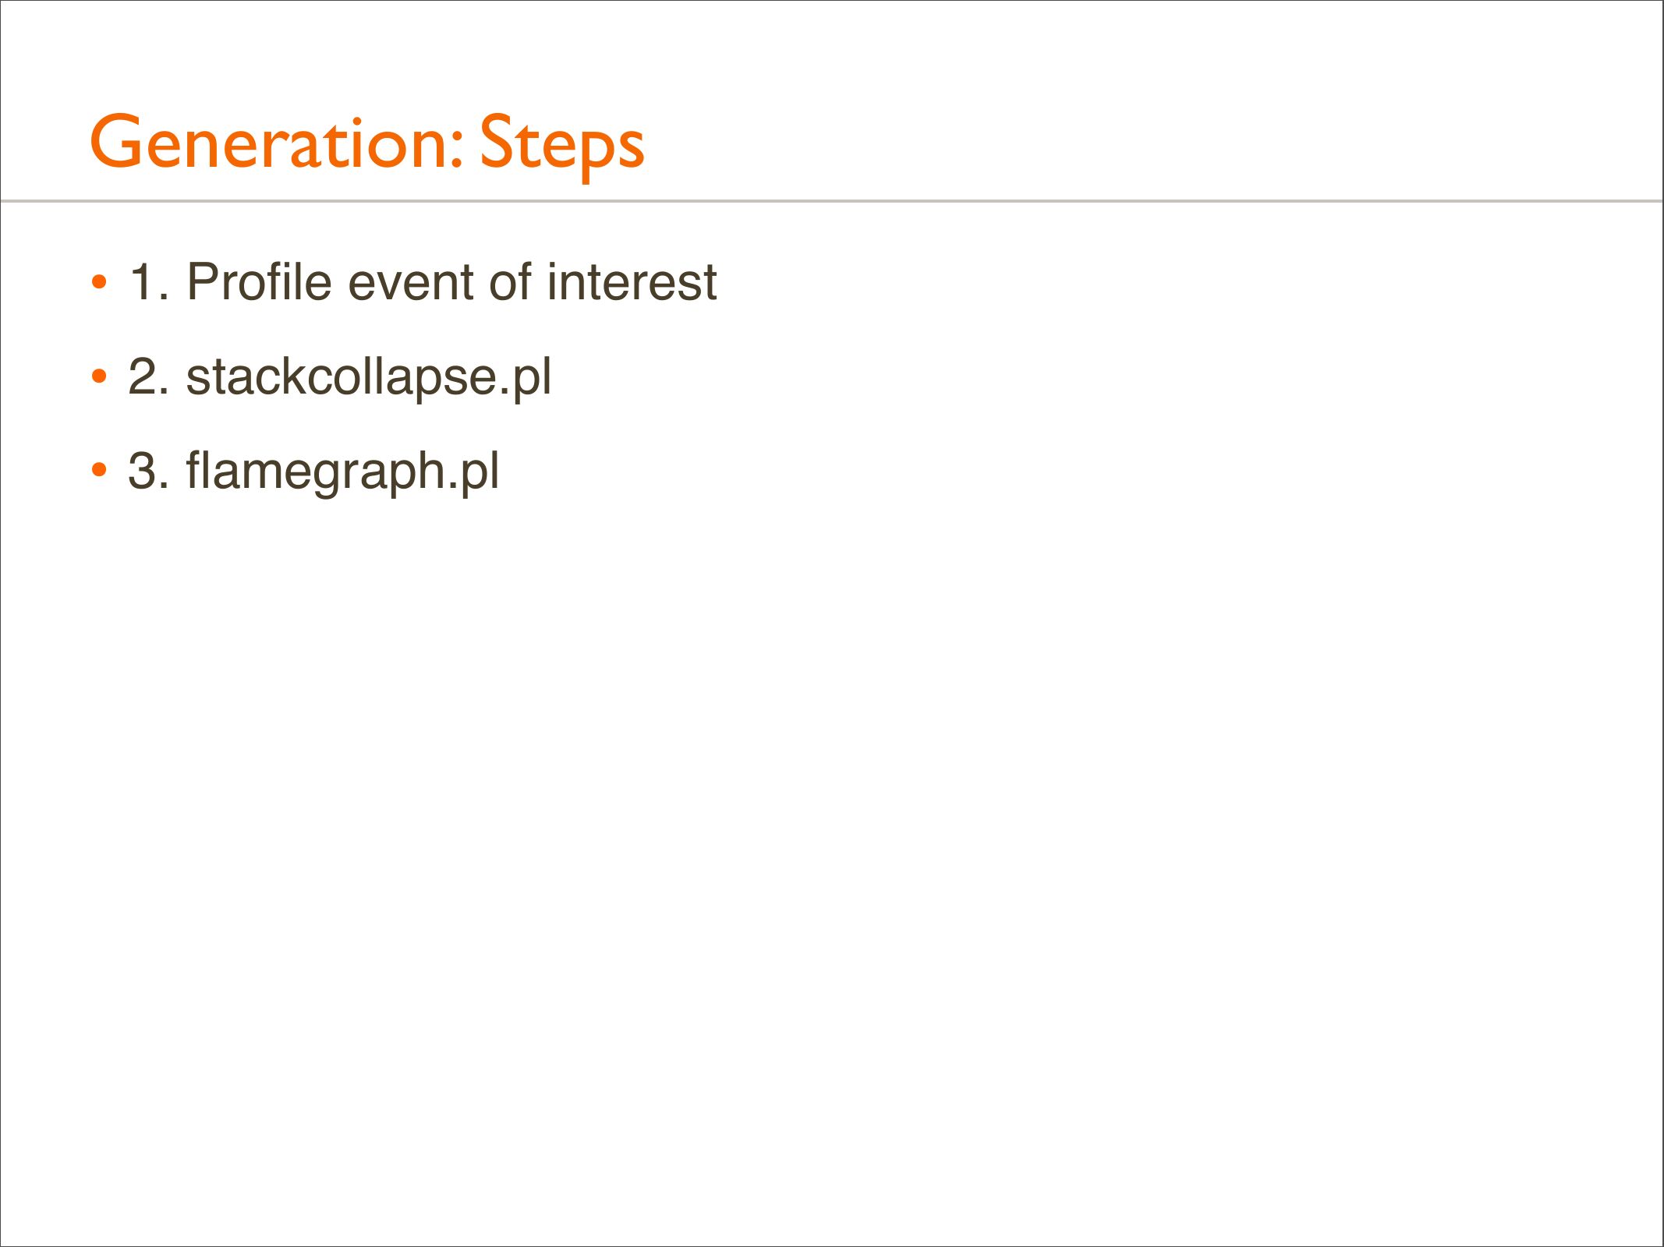Click the word "of" in the first bullet

tap(510, 282)
